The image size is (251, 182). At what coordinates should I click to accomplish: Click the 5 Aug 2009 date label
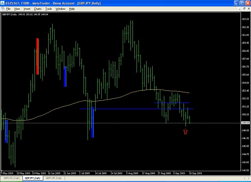tap(132, 173)
